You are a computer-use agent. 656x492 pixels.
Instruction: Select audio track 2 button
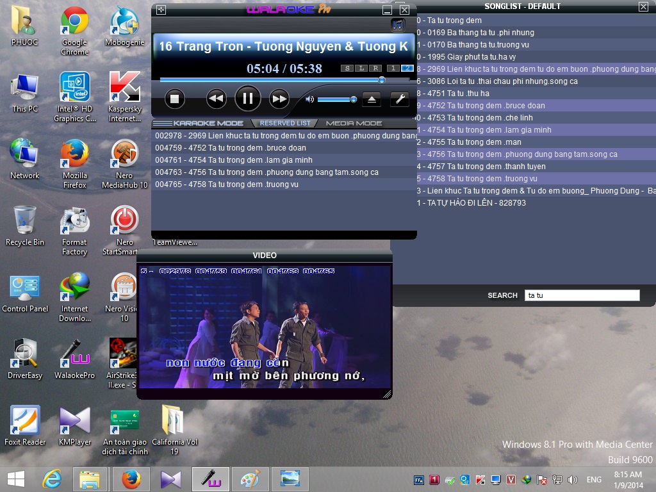coord(407,68)
